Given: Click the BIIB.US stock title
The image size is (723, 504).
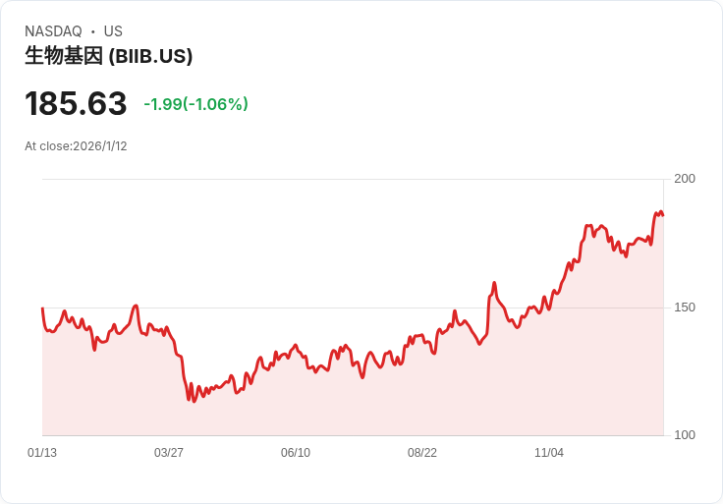Looking at the screenshot, I should point(108,56).
